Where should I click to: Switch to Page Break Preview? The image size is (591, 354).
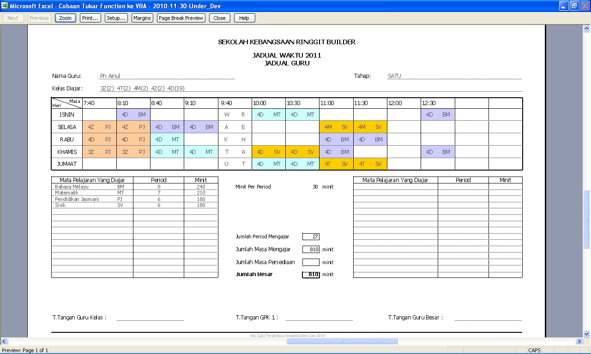(181, 18)
